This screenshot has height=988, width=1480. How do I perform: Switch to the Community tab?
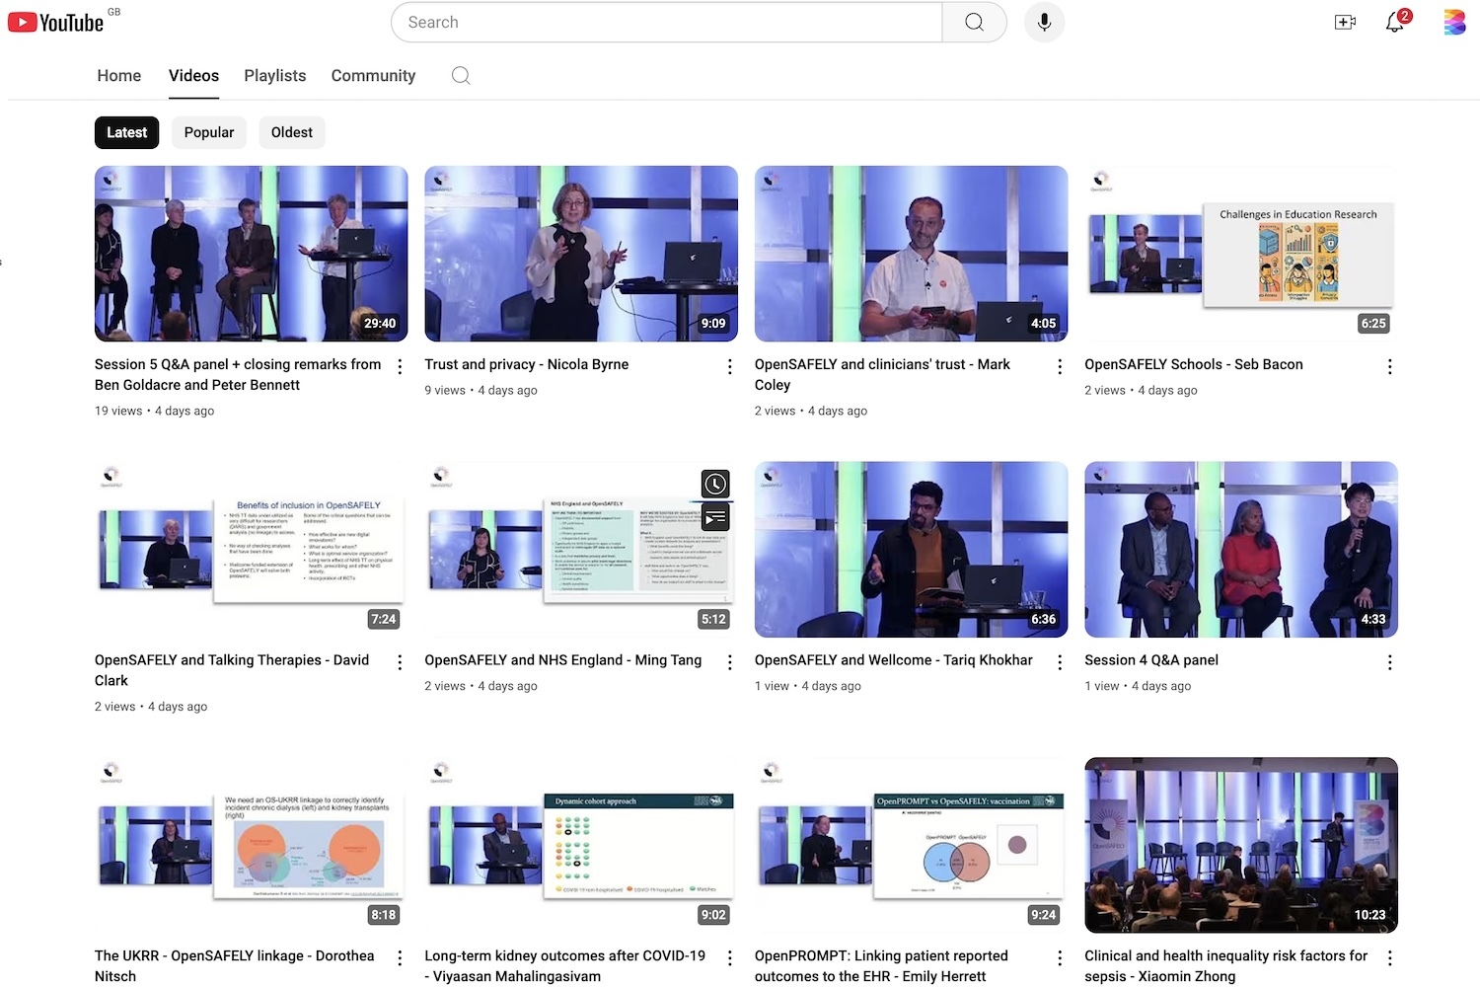coord(373,76)
